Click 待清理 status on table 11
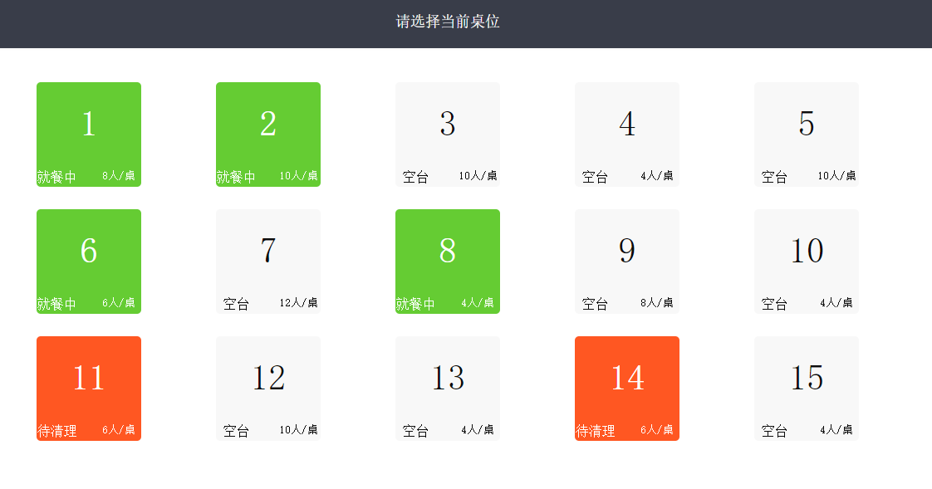 coord(57,432)
